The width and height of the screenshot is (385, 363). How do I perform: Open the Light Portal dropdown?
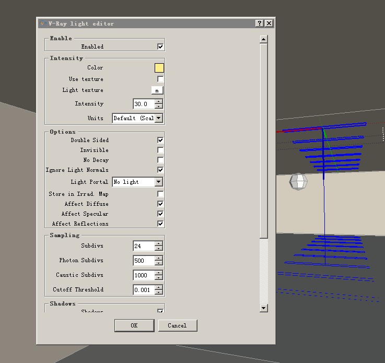point(159,182)
